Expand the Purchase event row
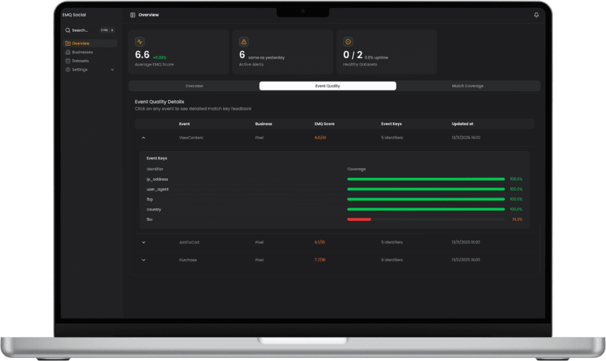 pyautogui.click(x=143, y=260)
